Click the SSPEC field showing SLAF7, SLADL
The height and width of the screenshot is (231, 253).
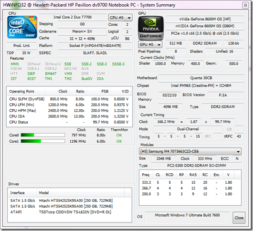95,53
